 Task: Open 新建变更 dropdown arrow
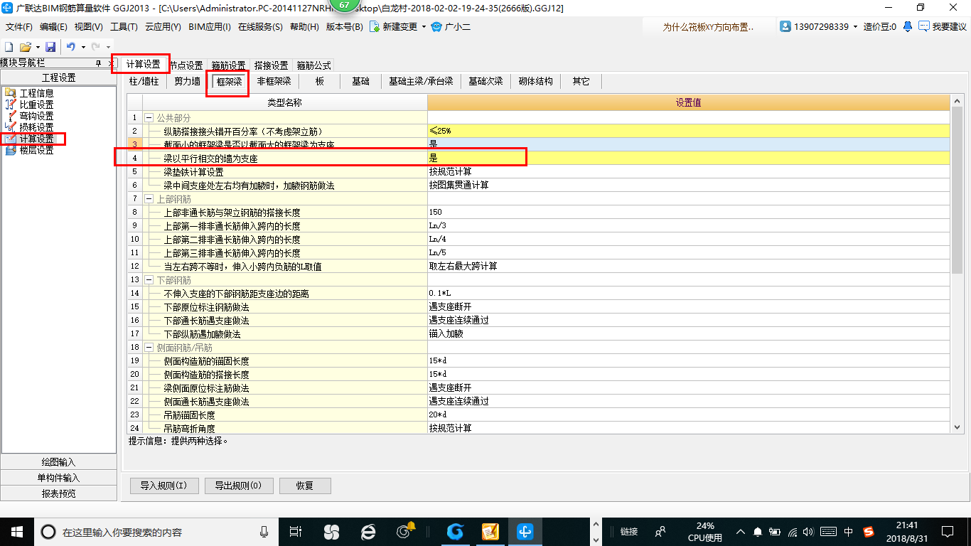424,27
